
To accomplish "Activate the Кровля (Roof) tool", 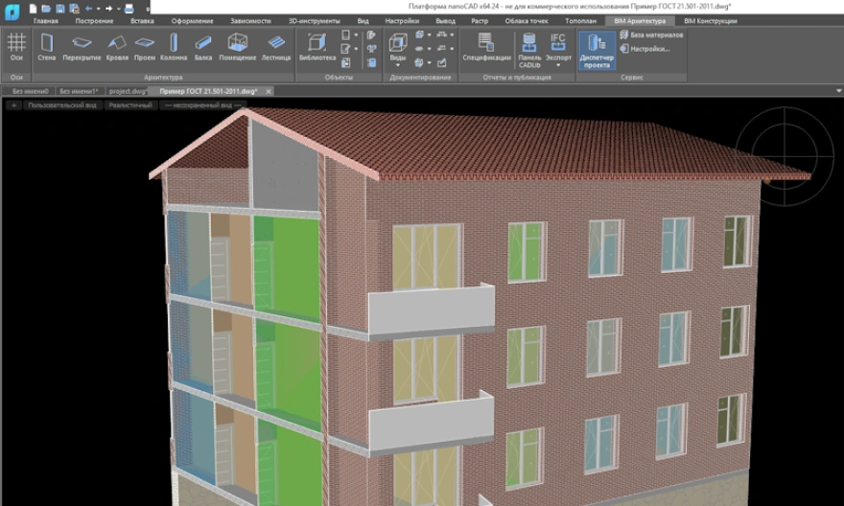I will [x=116, y=45].
